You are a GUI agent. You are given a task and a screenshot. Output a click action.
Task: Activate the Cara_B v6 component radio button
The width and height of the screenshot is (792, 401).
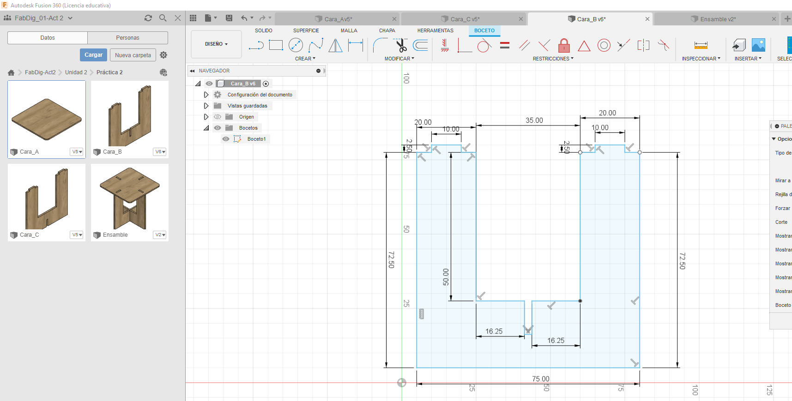[266, 84]
